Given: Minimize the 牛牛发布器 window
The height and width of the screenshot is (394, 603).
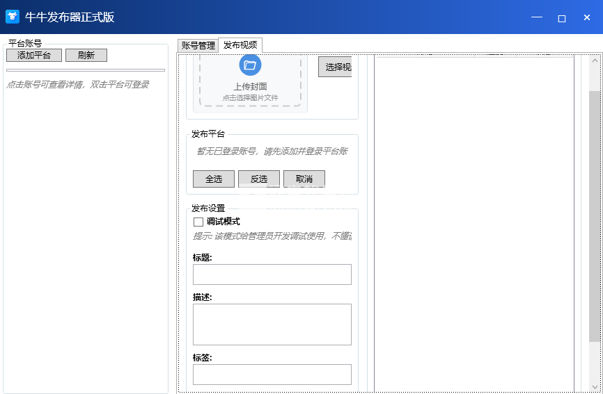Looking at the screenshot, I should pos(536,17).
